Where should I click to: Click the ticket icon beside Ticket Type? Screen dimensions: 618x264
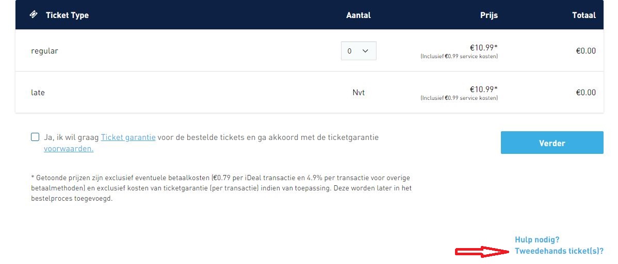pyautogui.click(x=34, y=14)
